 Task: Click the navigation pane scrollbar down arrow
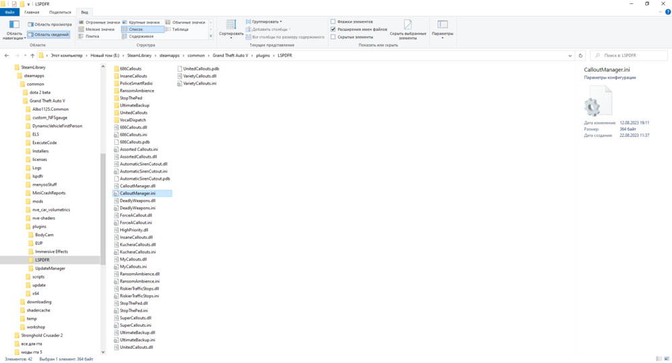point(103,352)
